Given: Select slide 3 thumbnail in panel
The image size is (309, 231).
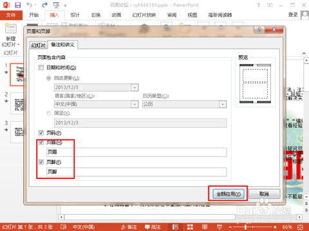Looking at the screenshot, I should (17, 132).
